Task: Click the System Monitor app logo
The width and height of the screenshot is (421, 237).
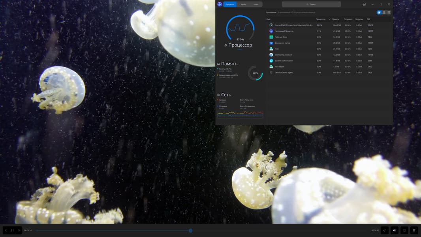Action: pyautogui.click(x=220, y=4)
